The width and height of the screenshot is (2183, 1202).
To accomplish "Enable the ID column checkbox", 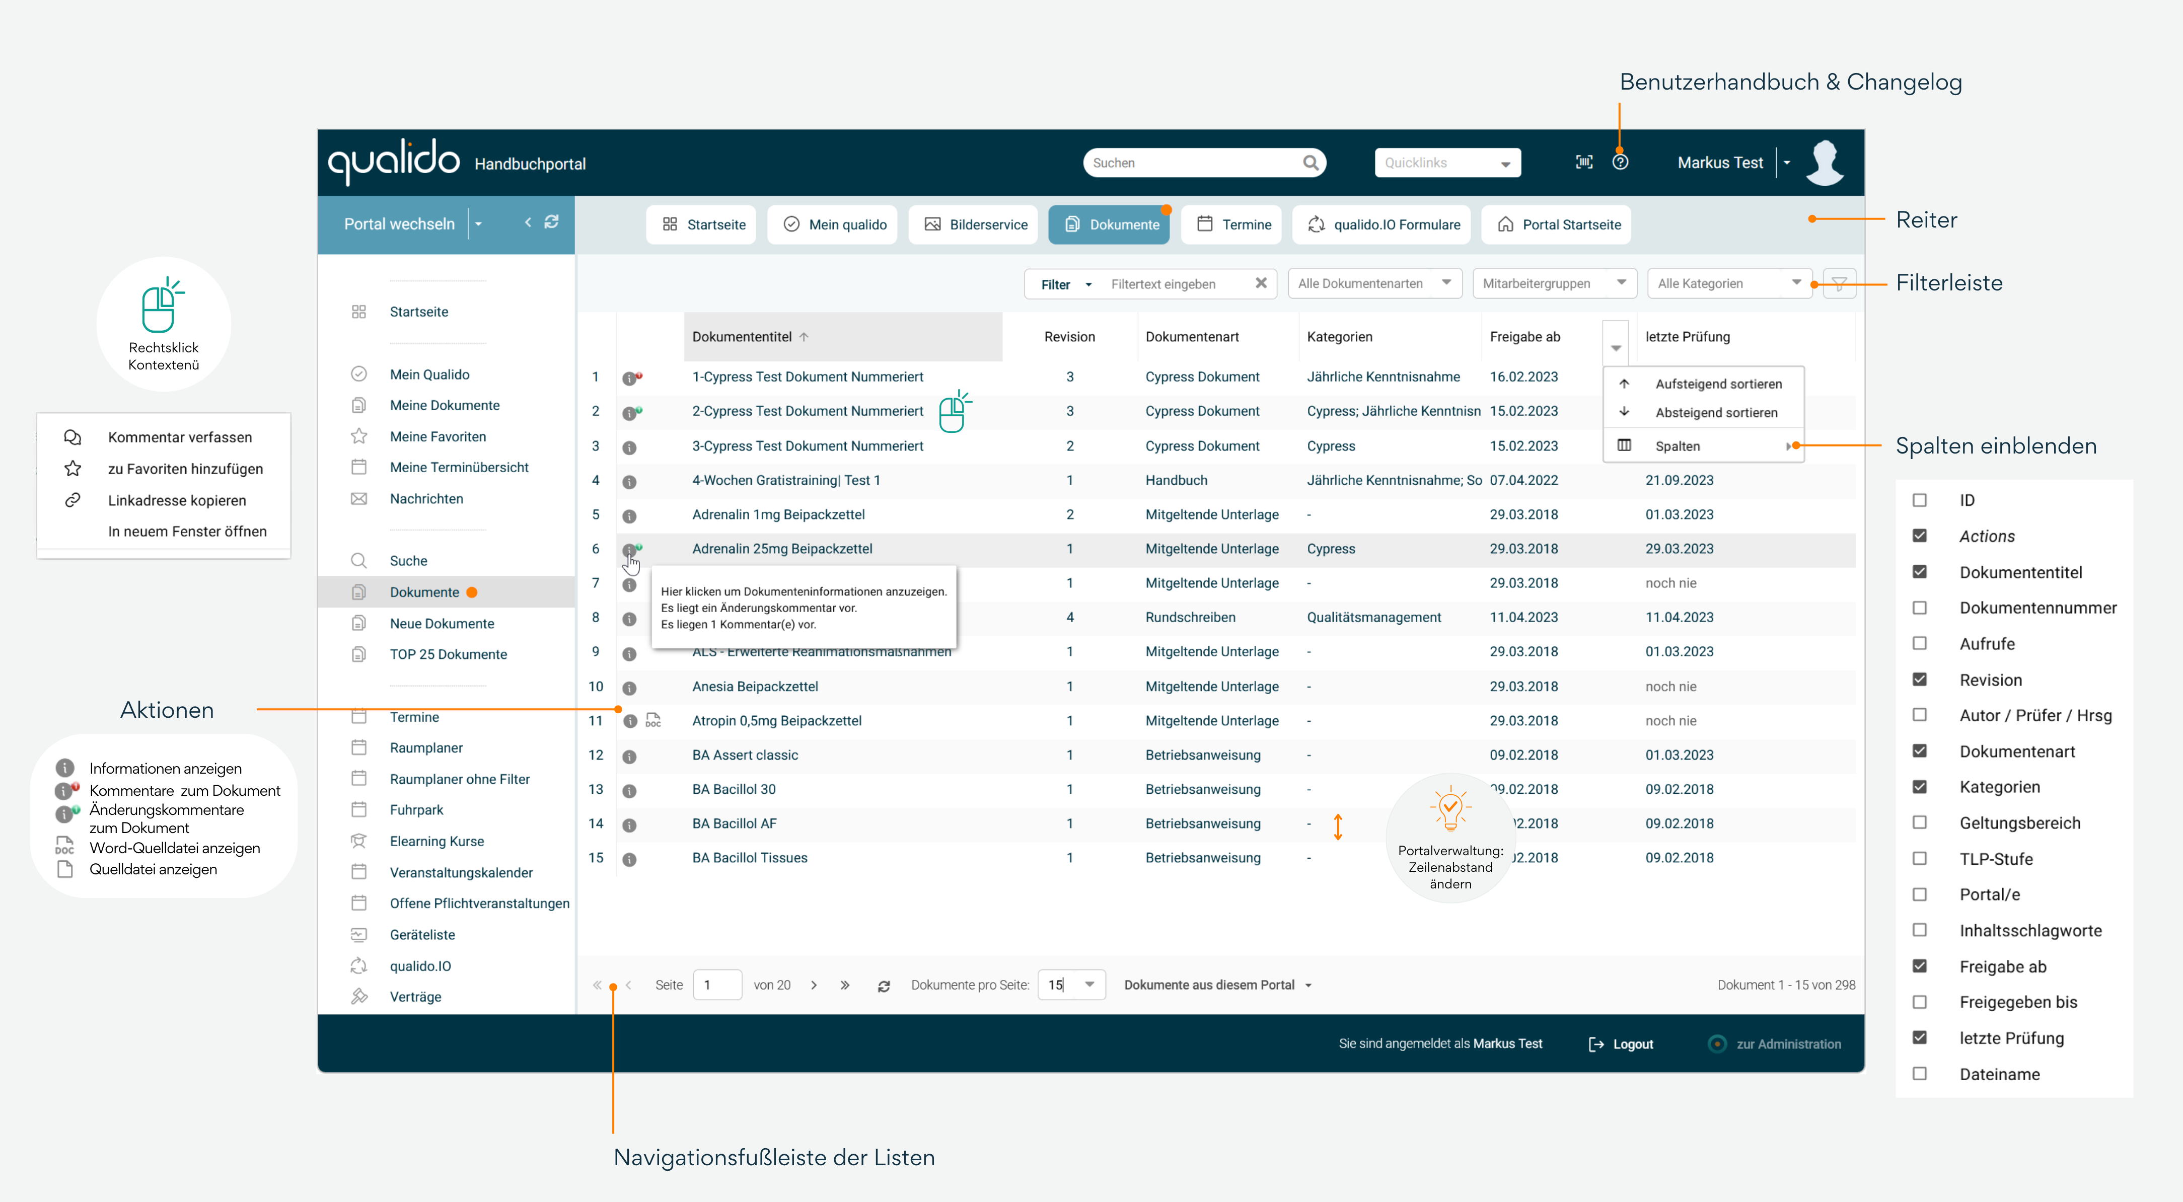I will tap(1920, 501).
